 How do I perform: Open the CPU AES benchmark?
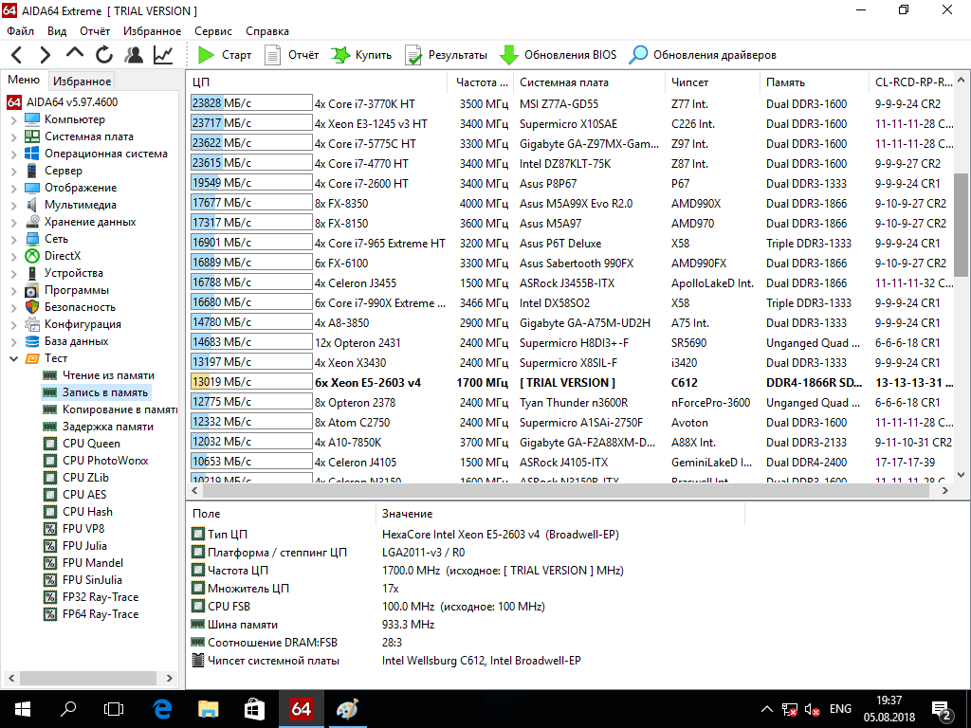click(75, 495)
